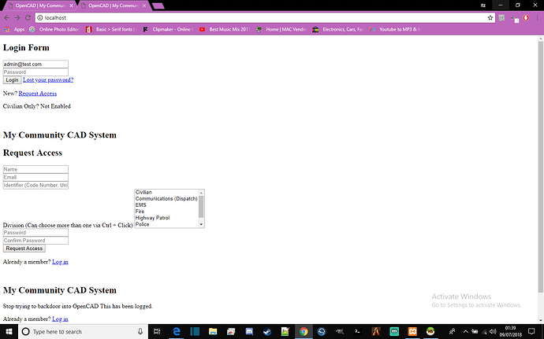Switch to the first OpenCAD tab
The width and height of the screenshot is (544, 339).
point(40,6)
